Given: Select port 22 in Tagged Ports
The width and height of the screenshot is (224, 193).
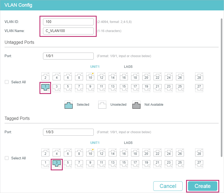Looking at the screenshot, I should point(158,152).
